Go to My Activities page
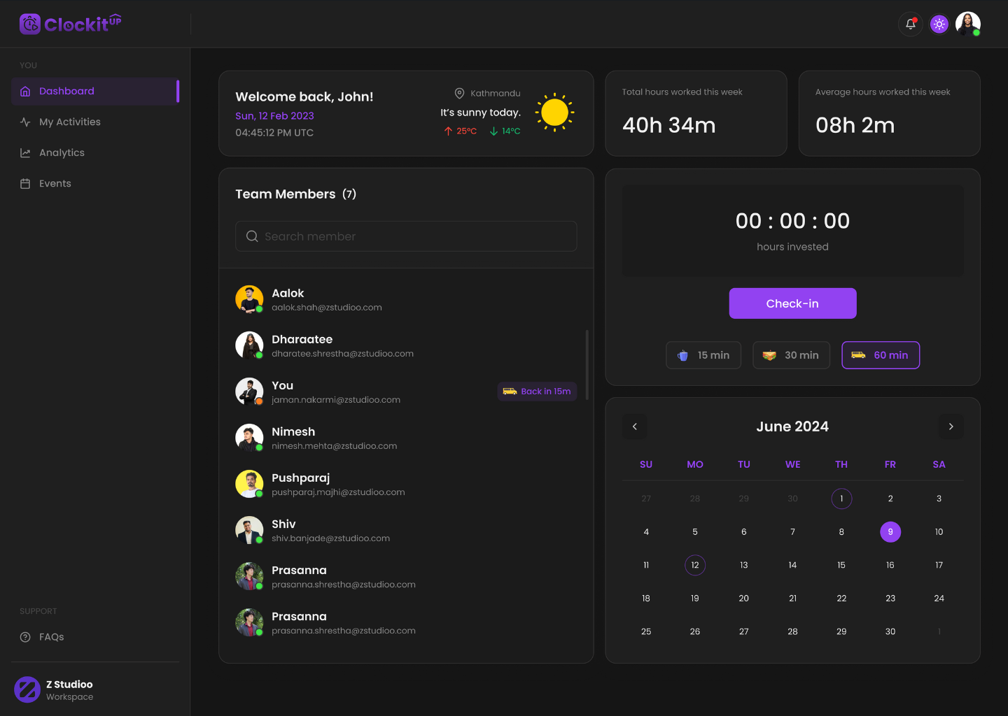Image resolution: width=1008 pixels, height=716 pixels. [x=69, y=122]
